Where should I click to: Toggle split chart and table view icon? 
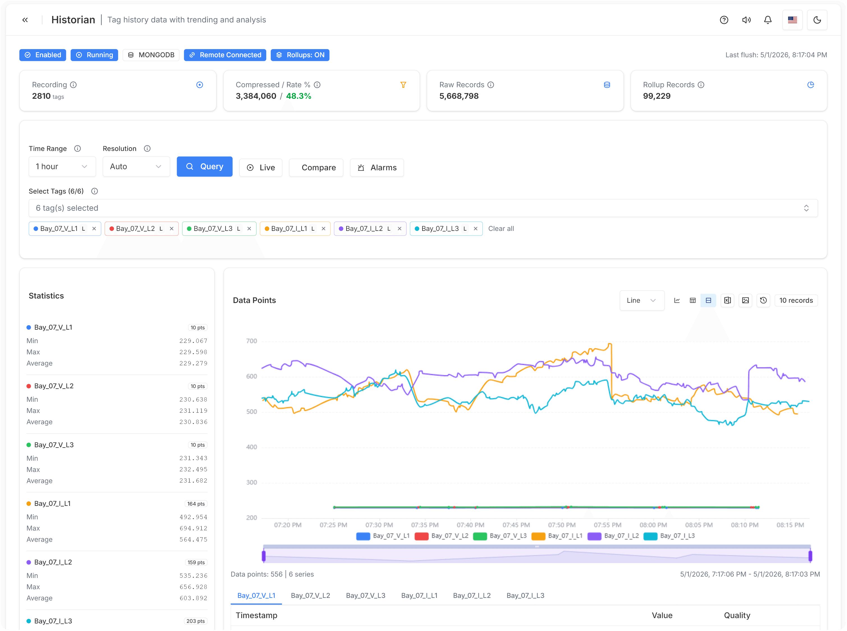point(708,300)
